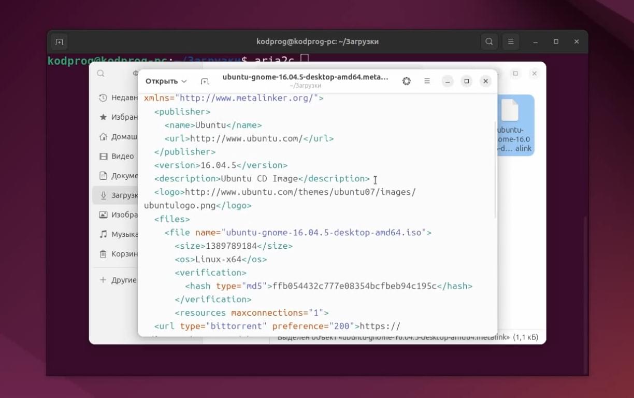The width and height of the screenshot is (634, 398).
Task: Select the metalink file icon in file manager
Action: click(x=515, y=125)
